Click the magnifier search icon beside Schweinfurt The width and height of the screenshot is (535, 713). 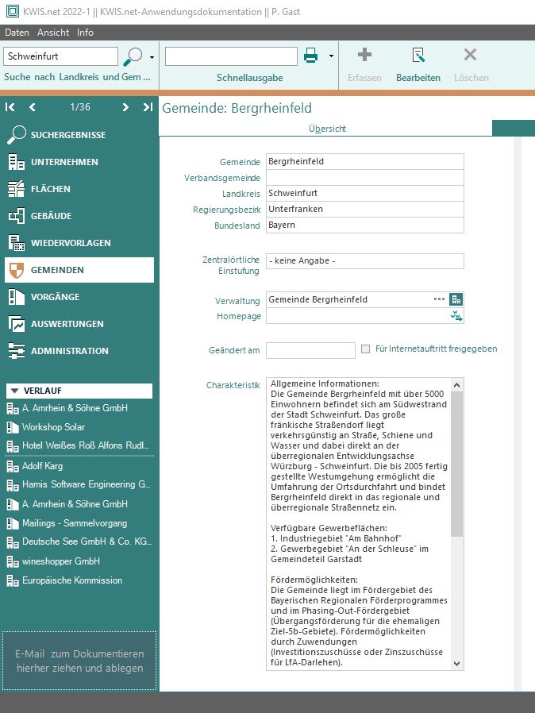[133, 56]
